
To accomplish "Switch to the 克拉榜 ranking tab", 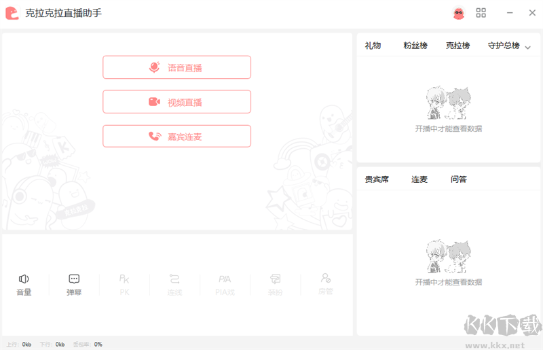I will pos(457,46).
